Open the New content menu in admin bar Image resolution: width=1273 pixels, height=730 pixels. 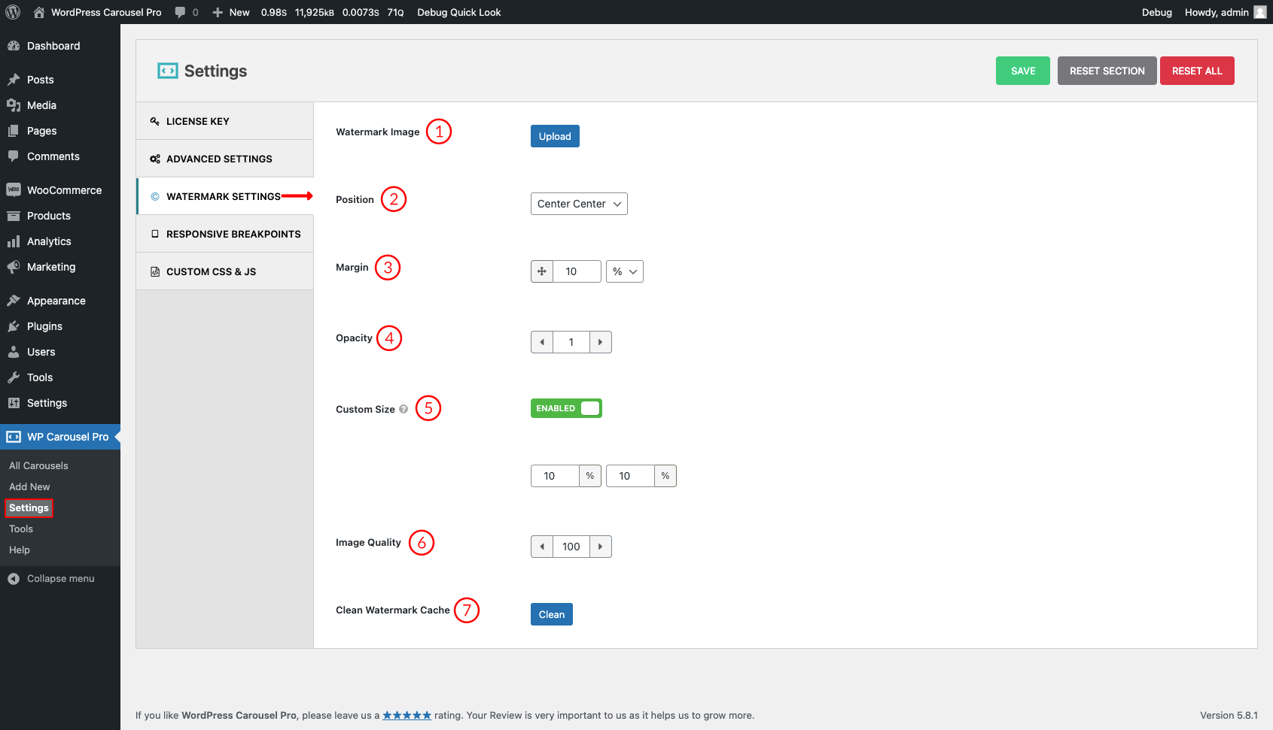[231, 12]
